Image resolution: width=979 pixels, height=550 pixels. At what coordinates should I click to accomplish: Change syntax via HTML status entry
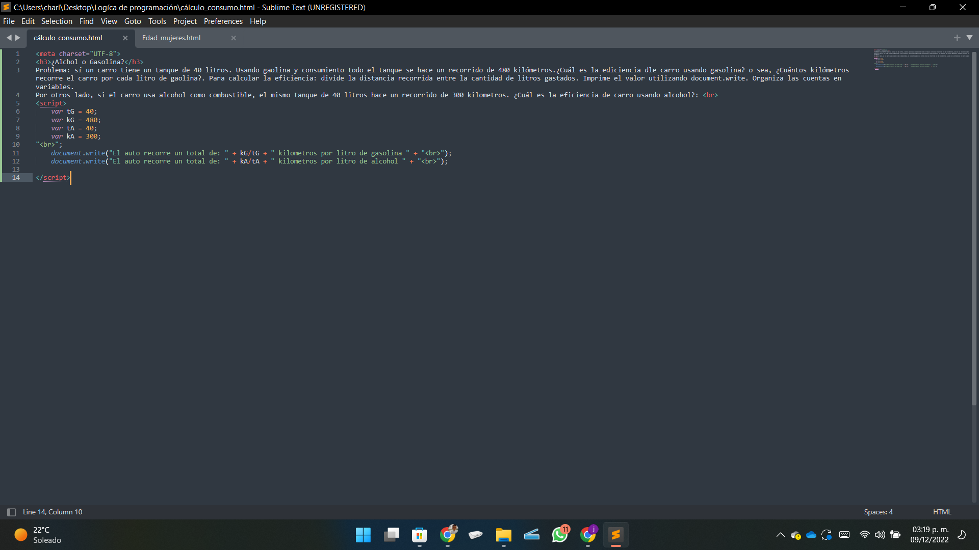pos(942,512)
